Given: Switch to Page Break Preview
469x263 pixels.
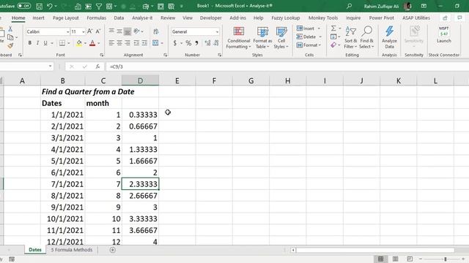Looking at the screenshot, I should (410, 259).
